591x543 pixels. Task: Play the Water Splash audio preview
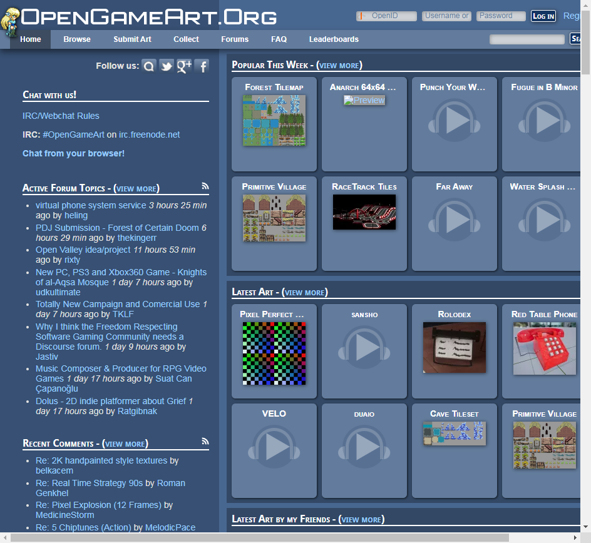point(544,220)
